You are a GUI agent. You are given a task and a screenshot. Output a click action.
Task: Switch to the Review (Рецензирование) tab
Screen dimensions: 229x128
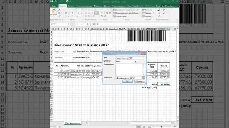119,6
